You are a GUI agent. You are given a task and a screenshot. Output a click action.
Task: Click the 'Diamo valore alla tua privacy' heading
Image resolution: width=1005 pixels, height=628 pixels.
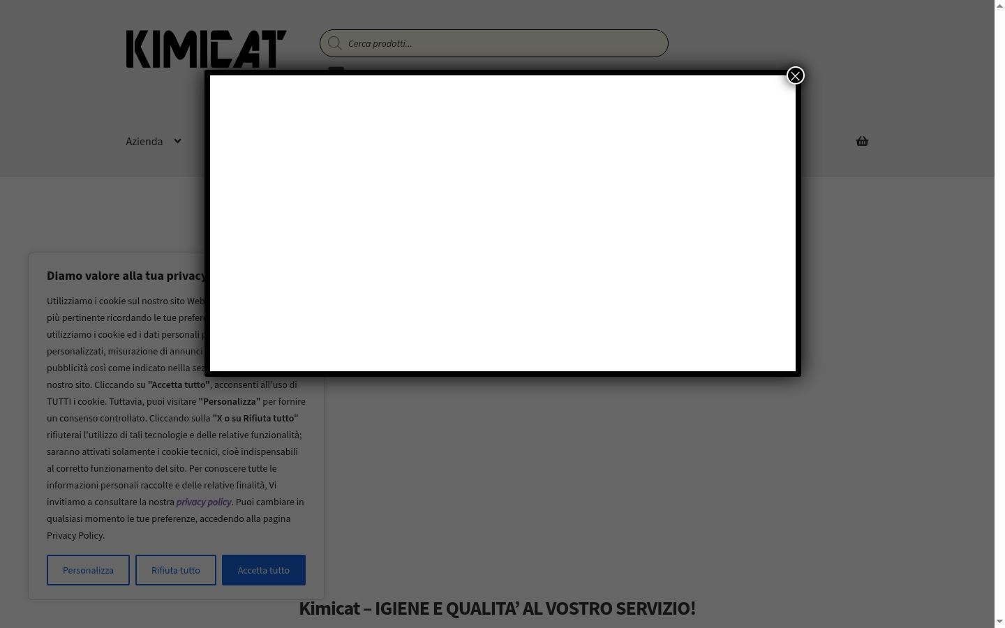pyautogui.click(x=126, y=276)
